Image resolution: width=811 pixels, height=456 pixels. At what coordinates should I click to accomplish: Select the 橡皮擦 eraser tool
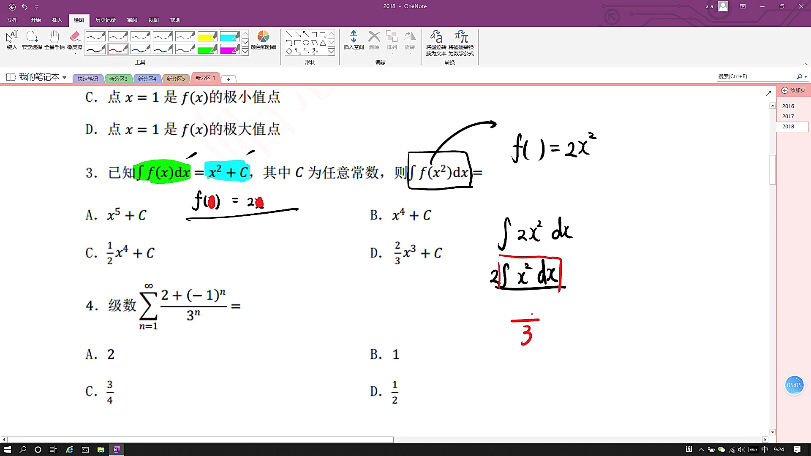pos(75,41)
